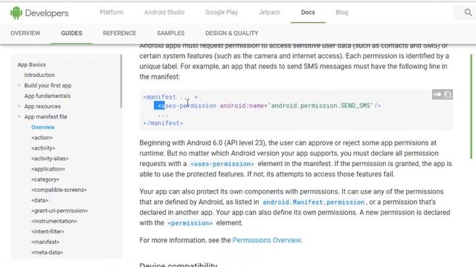
Task: Open the Platform top menu
Action: pyautogui.click(x=112, y=13)
